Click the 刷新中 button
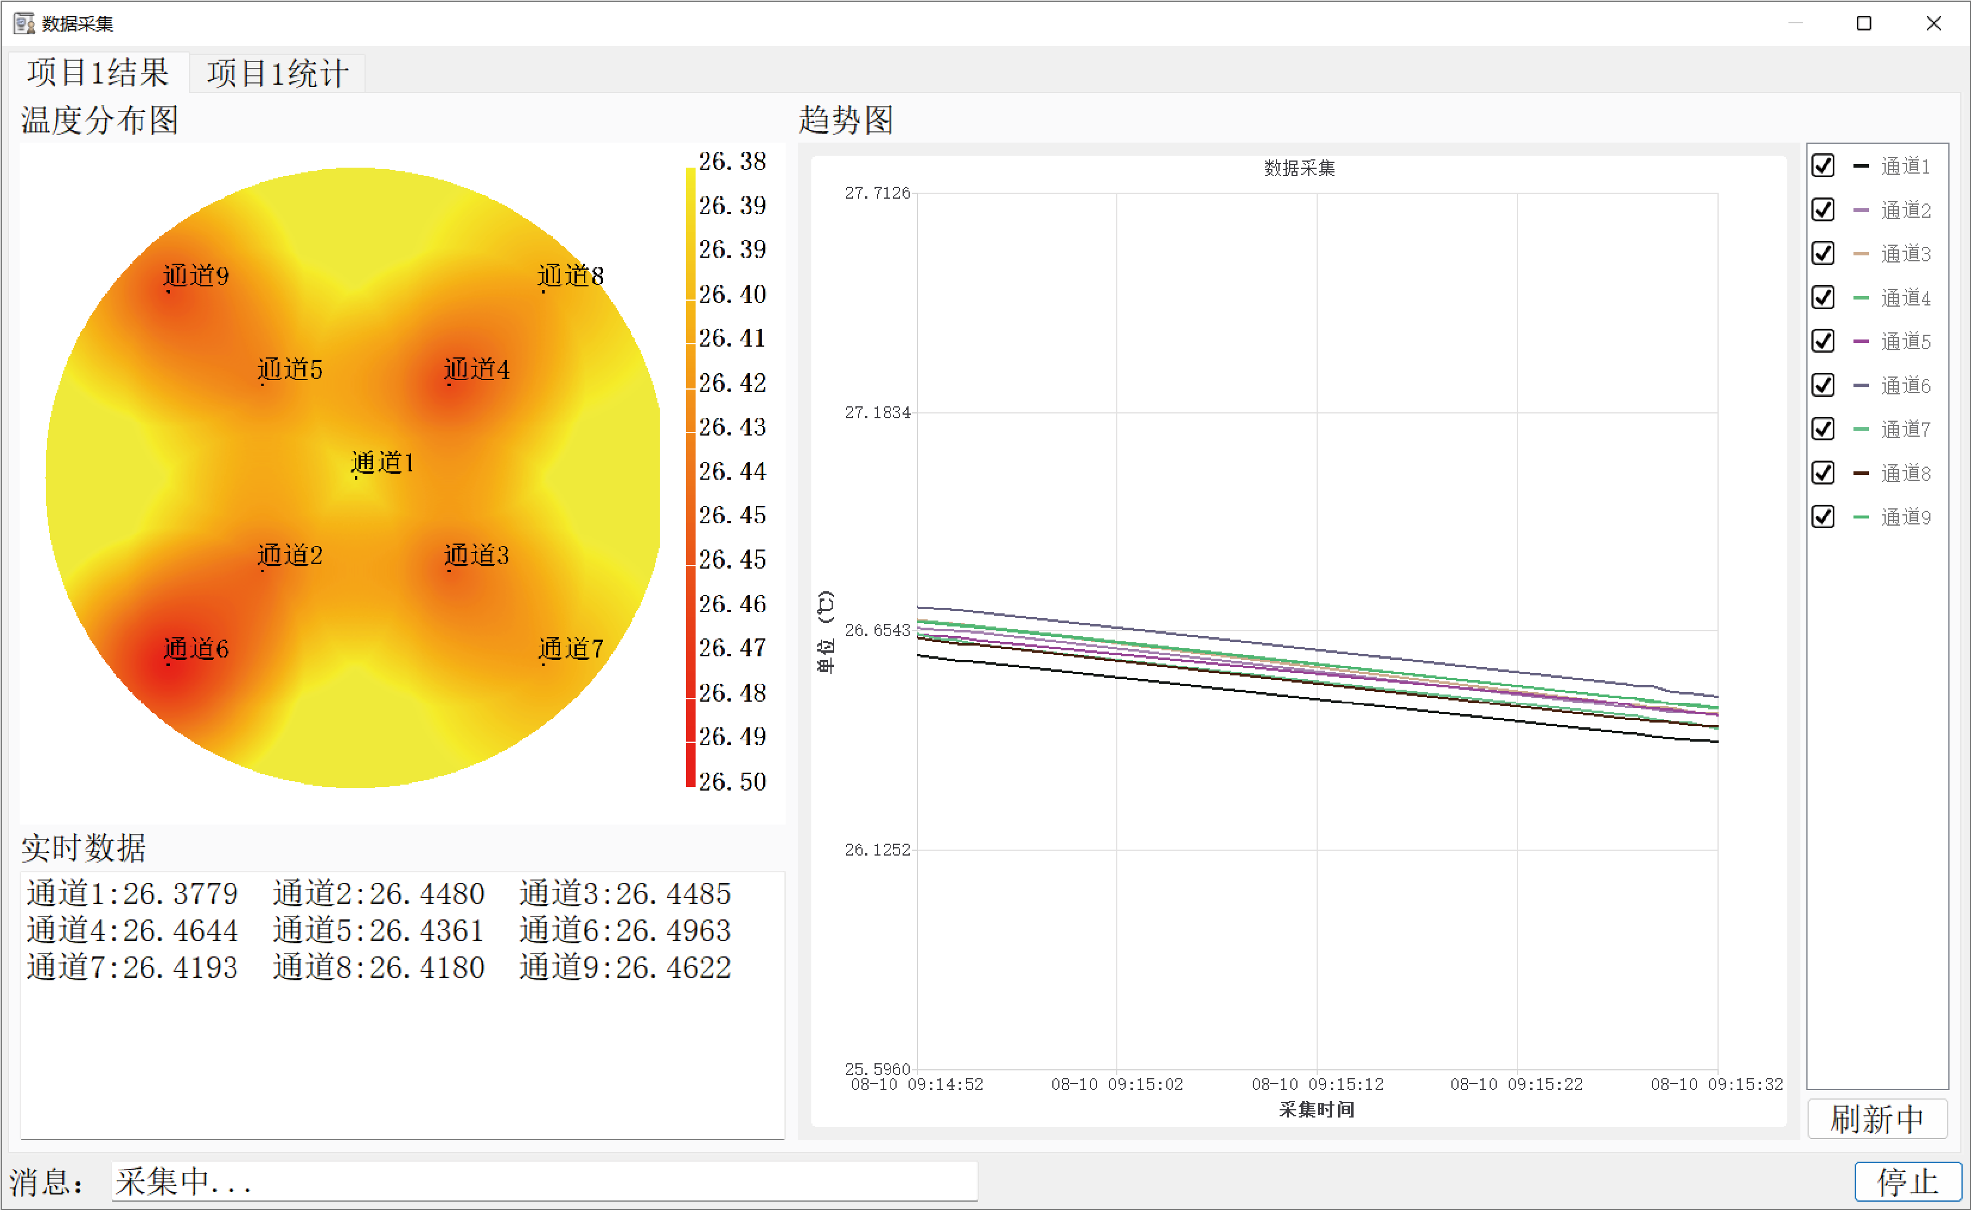1971x1210 pixels. [1877, 1119]
